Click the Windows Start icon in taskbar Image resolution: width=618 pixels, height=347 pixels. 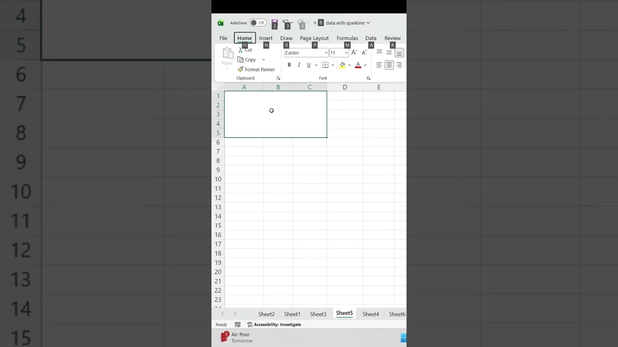click(404, 338)
